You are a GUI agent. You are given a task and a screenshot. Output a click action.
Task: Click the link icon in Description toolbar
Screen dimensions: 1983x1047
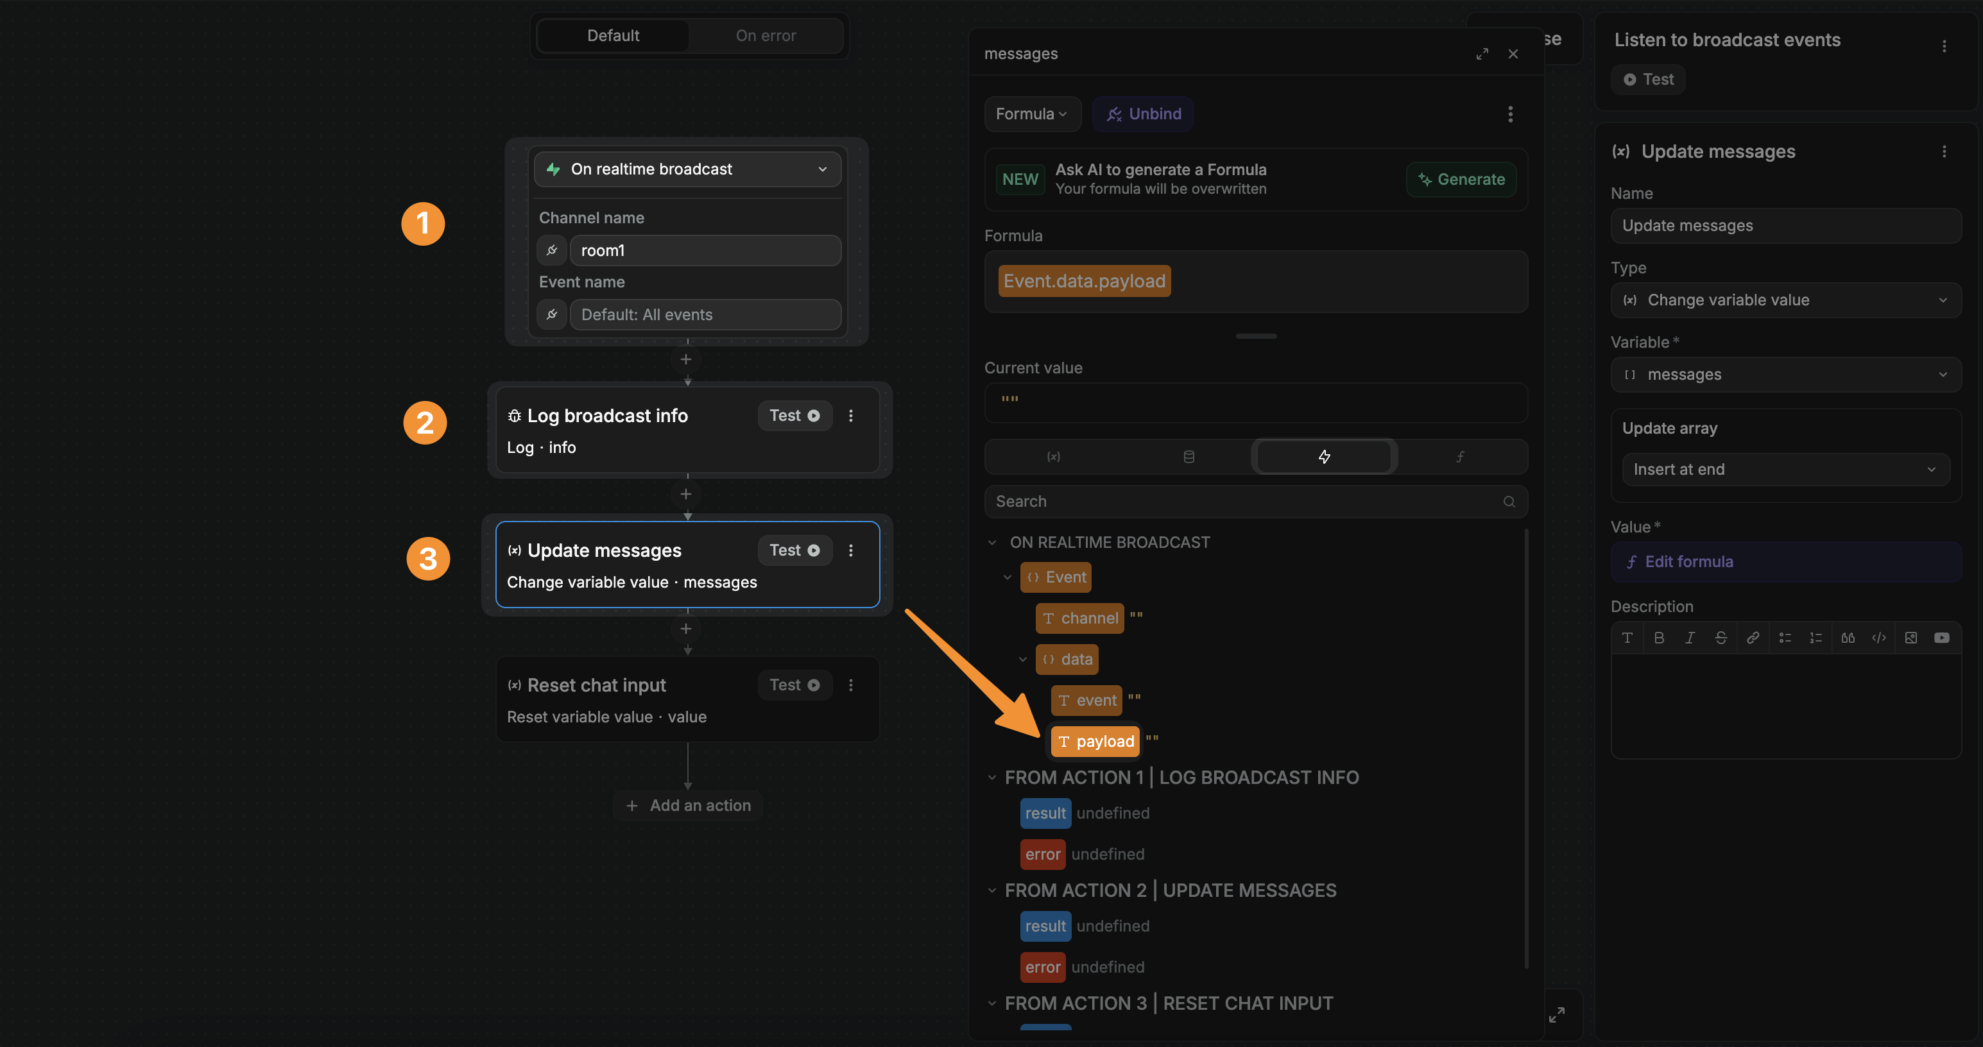1753,638
